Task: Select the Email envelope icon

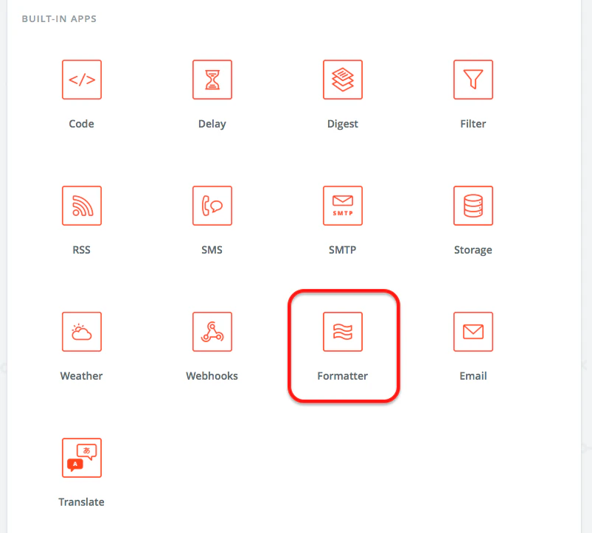Action: 473,332
